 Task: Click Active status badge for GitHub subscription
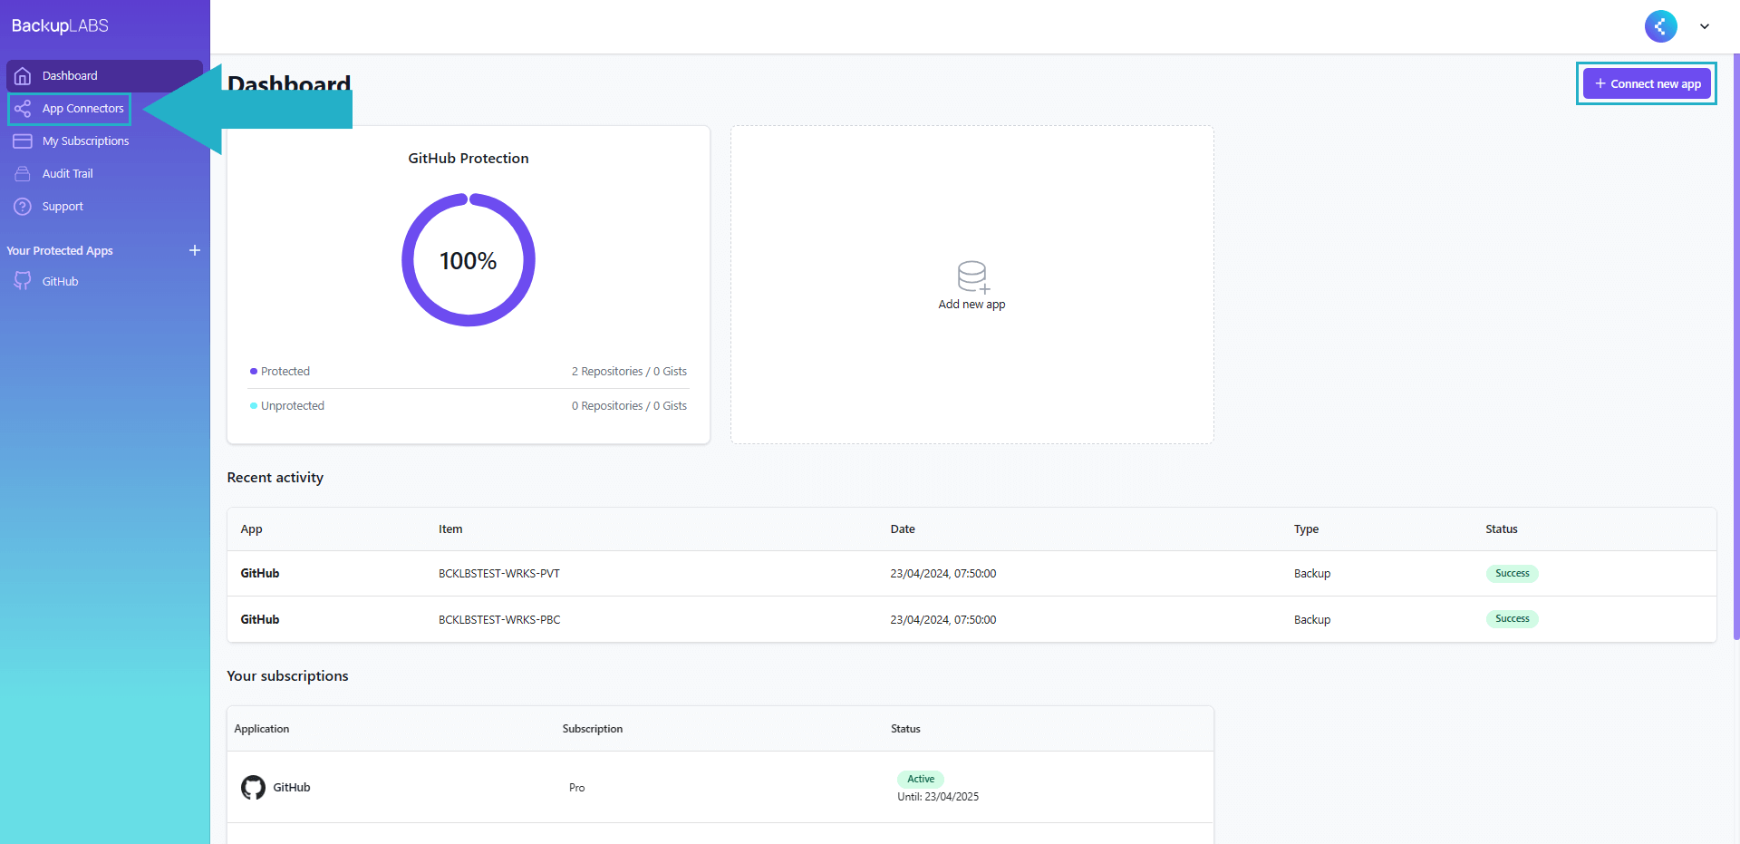(921, 779)
